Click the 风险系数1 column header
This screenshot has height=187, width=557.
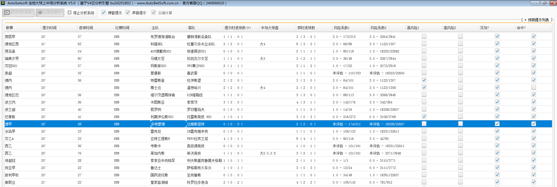tap(342, 28)
